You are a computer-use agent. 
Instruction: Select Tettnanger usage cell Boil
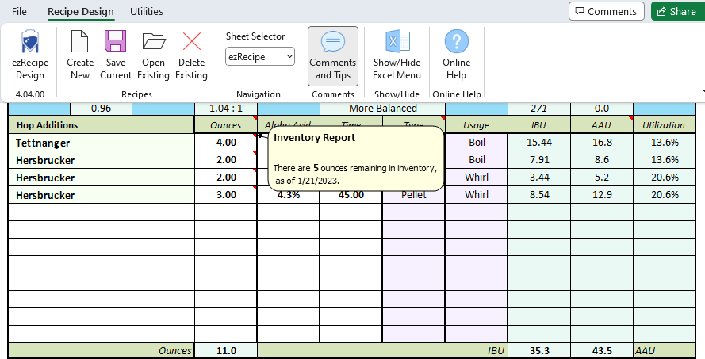477,143
